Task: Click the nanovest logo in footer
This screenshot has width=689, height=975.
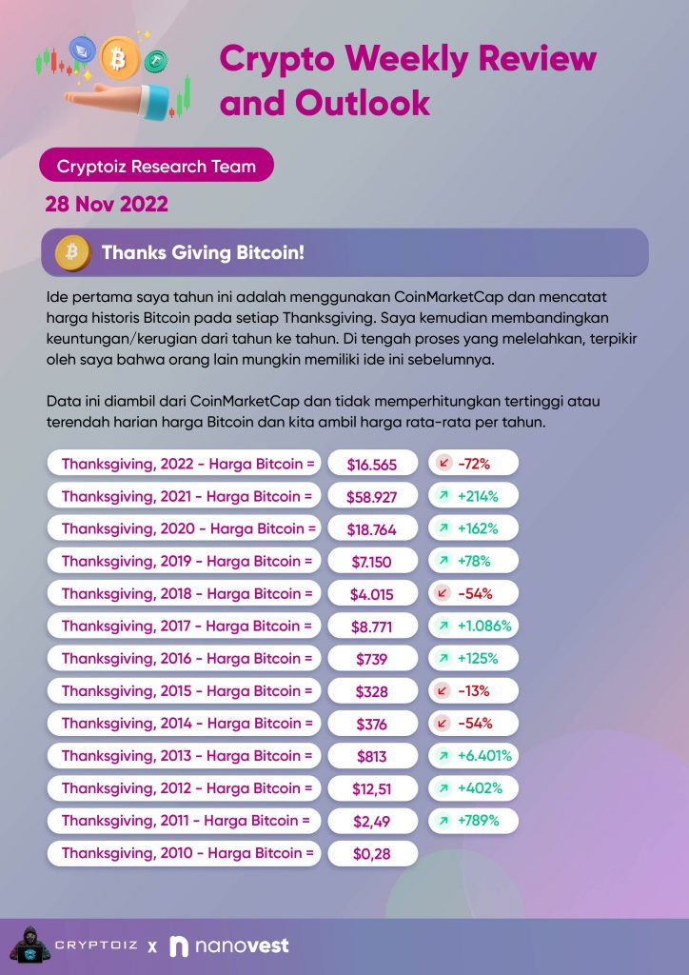Action: [x=229, y=946]
